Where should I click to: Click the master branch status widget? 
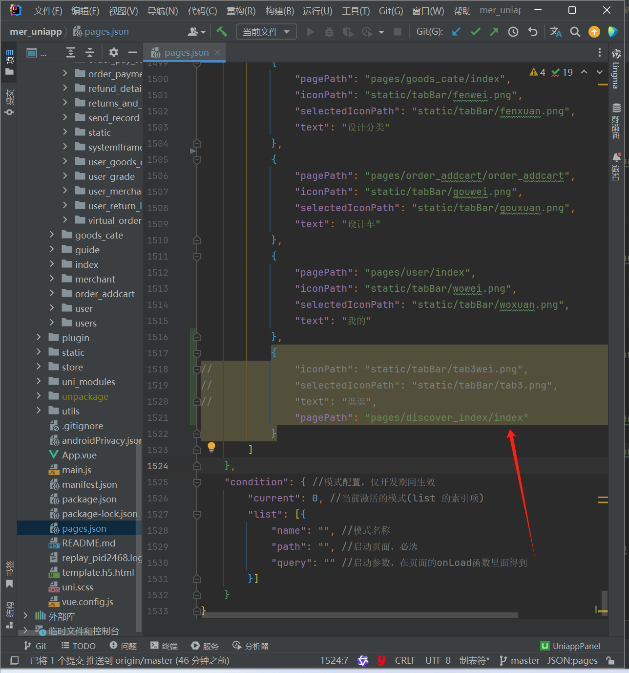click(520, 660)
